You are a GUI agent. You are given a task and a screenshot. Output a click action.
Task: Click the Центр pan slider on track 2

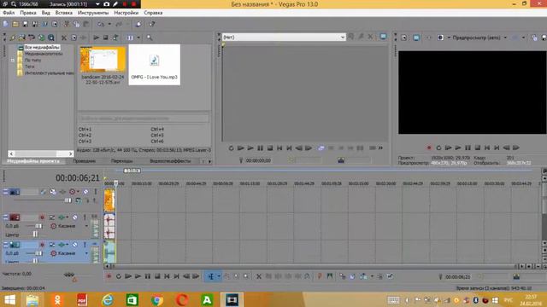pyautogui.click(x=35, y=235)
